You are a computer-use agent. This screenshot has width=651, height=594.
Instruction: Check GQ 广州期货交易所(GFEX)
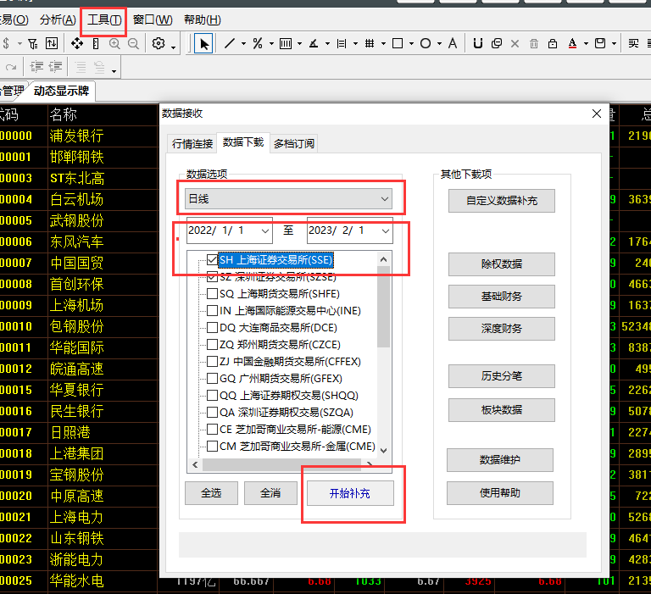tap(212, 379)
